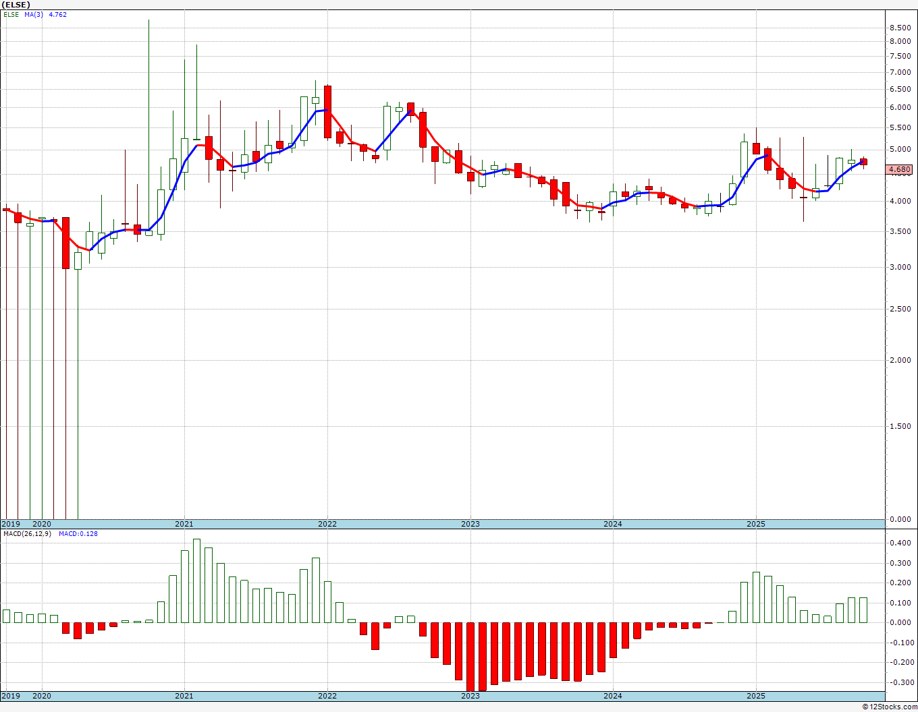Select the 6.000 price axis label
Image resolution: width=918 pixels, height=712 pixels.
(x=900, y=107)
